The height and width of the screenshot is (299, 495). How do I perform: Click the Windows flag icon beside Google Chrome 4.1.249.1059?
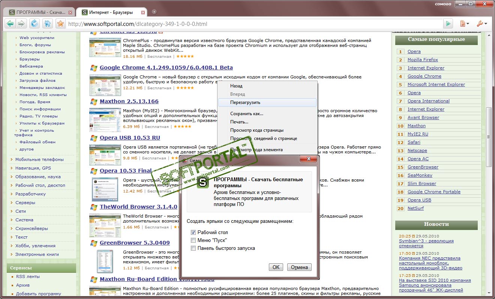coord(94,68)
